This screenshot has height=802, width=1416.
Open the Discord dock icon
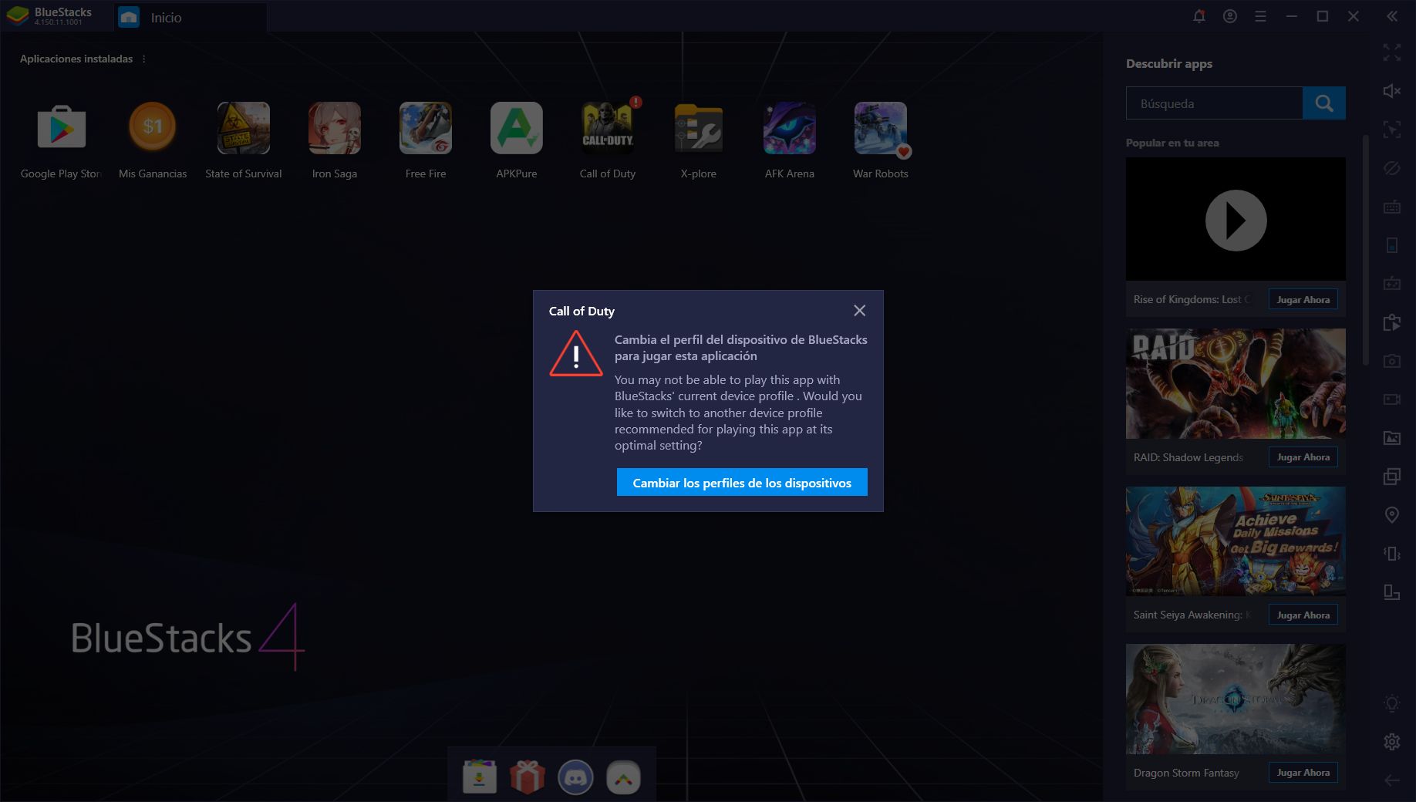[575, 777]
